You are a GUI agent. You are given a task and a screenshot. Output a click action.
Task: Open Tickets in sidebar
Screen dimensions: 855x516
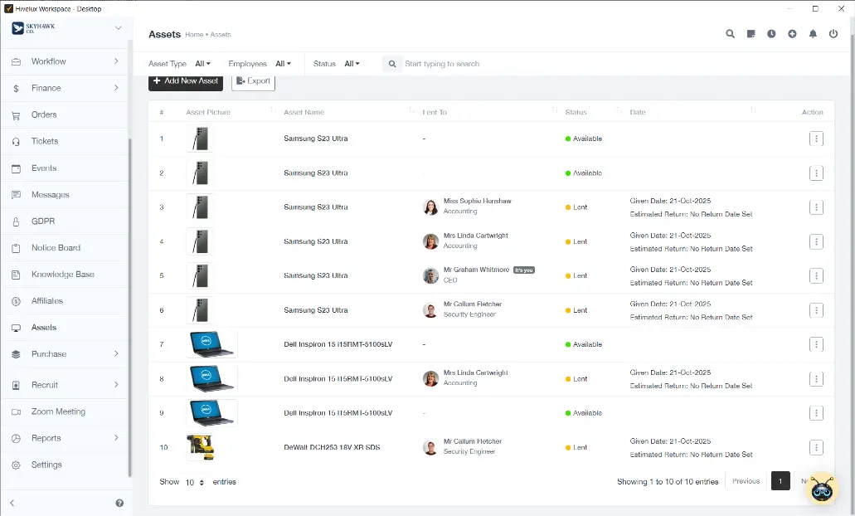pyautogui.click(x=65, y=141)
